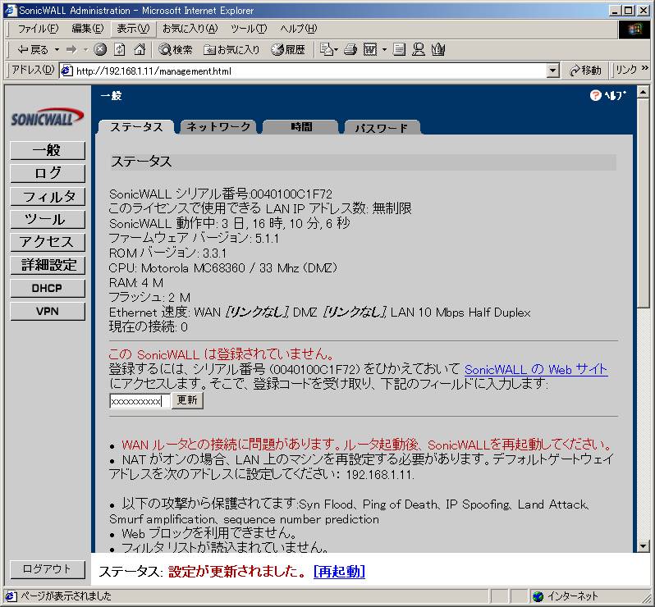Screen dimensions: 655x607
Task: Click the 詳細設定 sidebar button
Action: pyautogui.click(x=48, y=265)
